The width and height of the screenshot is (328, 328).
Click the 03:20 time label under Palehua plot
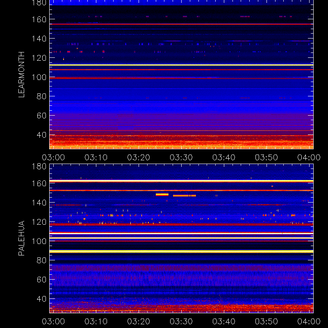pyautogui.click(x=139, y=321)
